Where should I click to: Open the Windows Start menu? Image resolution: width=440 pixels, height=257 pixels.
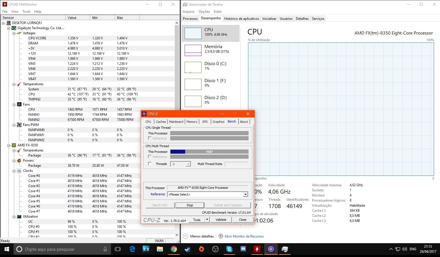click(x=7, y=249)
